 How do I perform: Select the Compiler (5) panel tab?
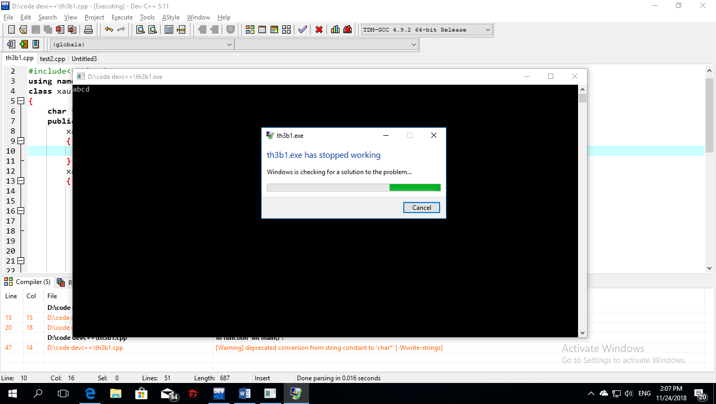(x=28, y=282)
